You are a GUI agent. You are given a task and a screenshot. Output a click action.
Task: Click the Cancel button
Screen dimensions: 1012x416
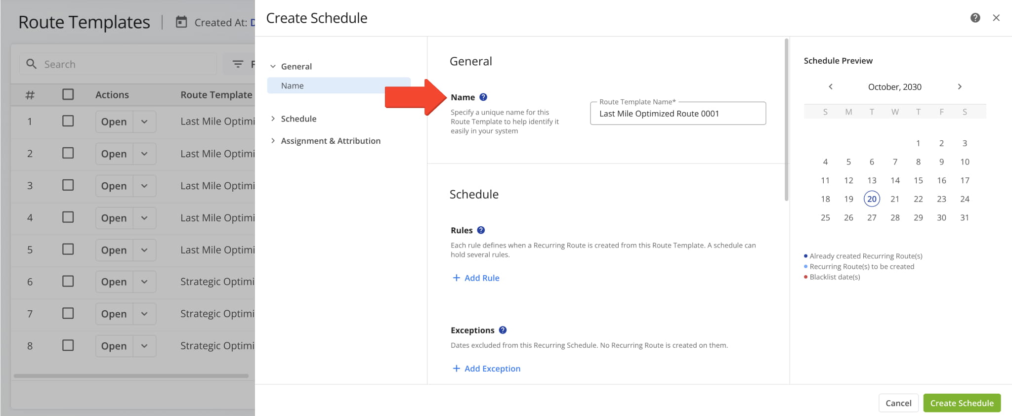(x=898, y=403)
